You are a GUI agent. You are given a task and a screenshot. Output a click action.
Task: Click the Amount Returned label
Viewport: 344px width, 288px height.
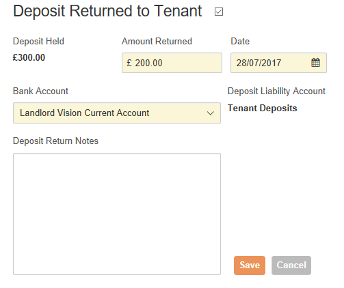pos(157,42)
